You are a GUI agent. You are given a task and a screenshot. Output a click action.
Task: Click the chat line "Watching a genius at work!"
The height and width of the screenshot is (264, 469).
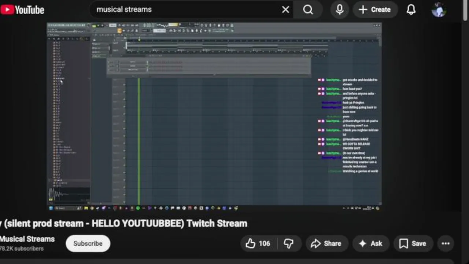(360, 171)
